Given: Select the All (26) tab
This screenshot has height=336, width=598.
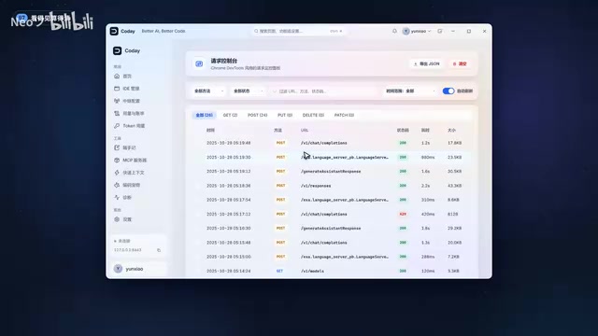Looking at the screenshot, I should tap(204, 115).
